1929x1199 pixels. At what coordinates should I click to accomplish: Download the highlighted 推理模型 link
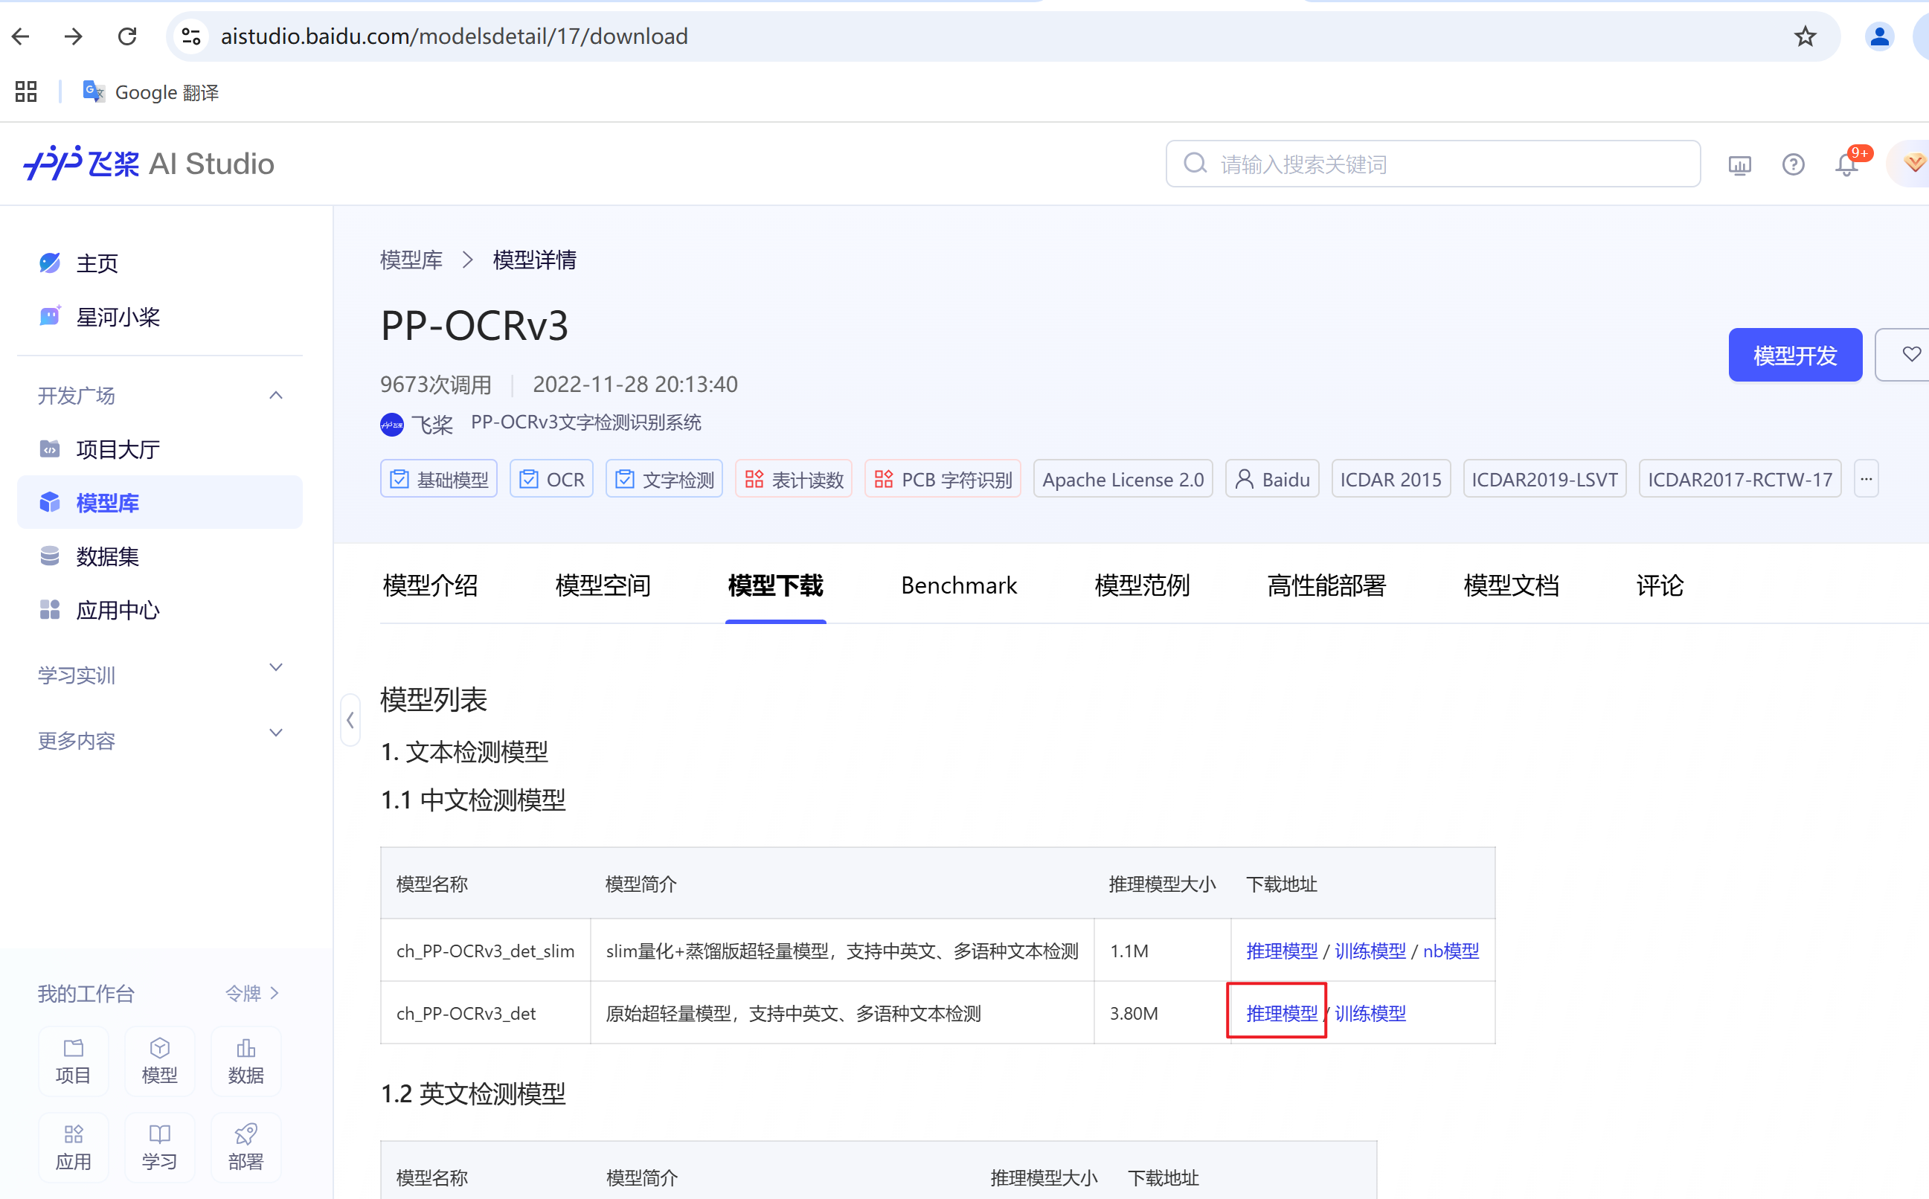coord(1280,1012)
